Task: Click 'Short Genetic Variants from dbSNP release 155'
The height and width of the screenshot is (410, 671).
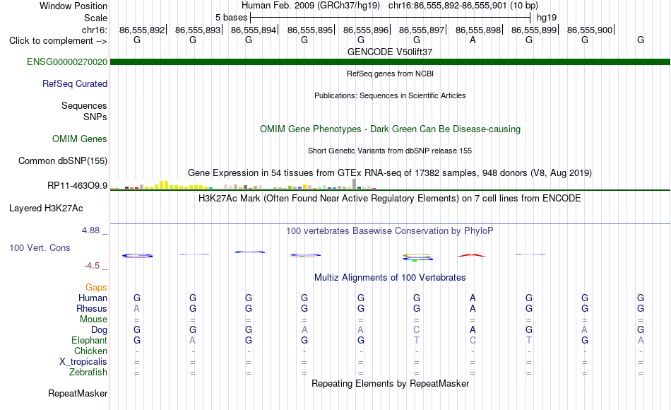Action: (390, 151)
